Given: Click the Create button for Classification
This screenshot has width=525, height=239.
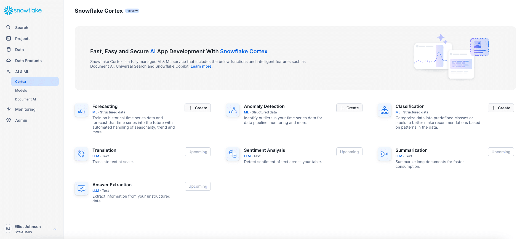Looking at the screenshot, I should pyautogui.click(x=501, y=108).
